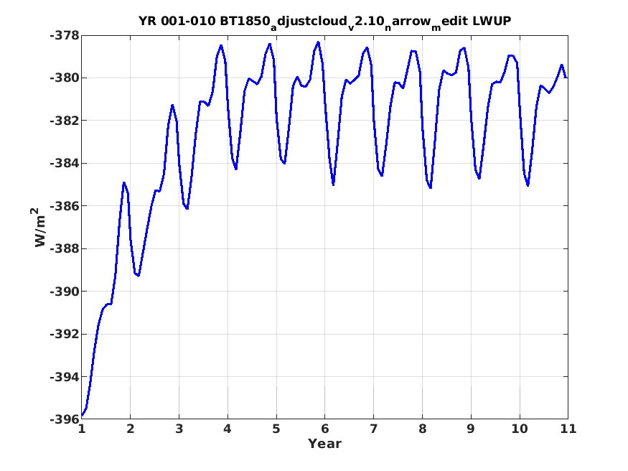This screenshot has width=628, height=471.
Task: Click the plot title ending in LWUP
Action: click(324, 22)
